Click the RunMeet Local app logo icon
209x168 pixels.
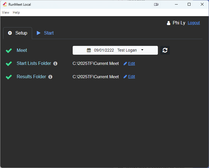tap(5, 4)
